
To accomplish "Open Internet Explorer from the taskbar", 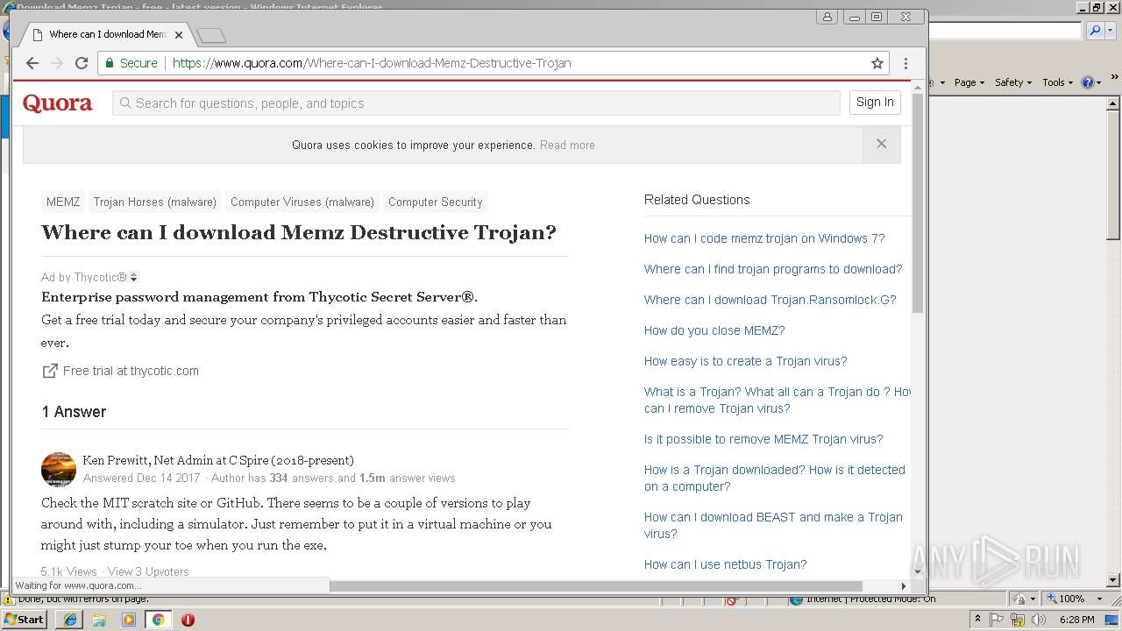I will pyautogui.click(x=70, y=620).
